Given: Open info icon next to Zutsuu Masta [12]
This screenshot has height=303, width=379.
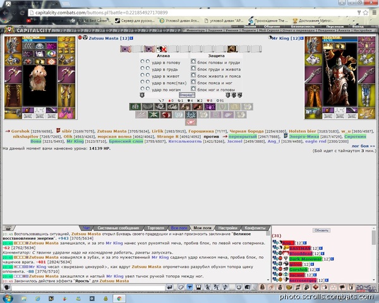Looking at the screenshot, I should click(131, 38).
